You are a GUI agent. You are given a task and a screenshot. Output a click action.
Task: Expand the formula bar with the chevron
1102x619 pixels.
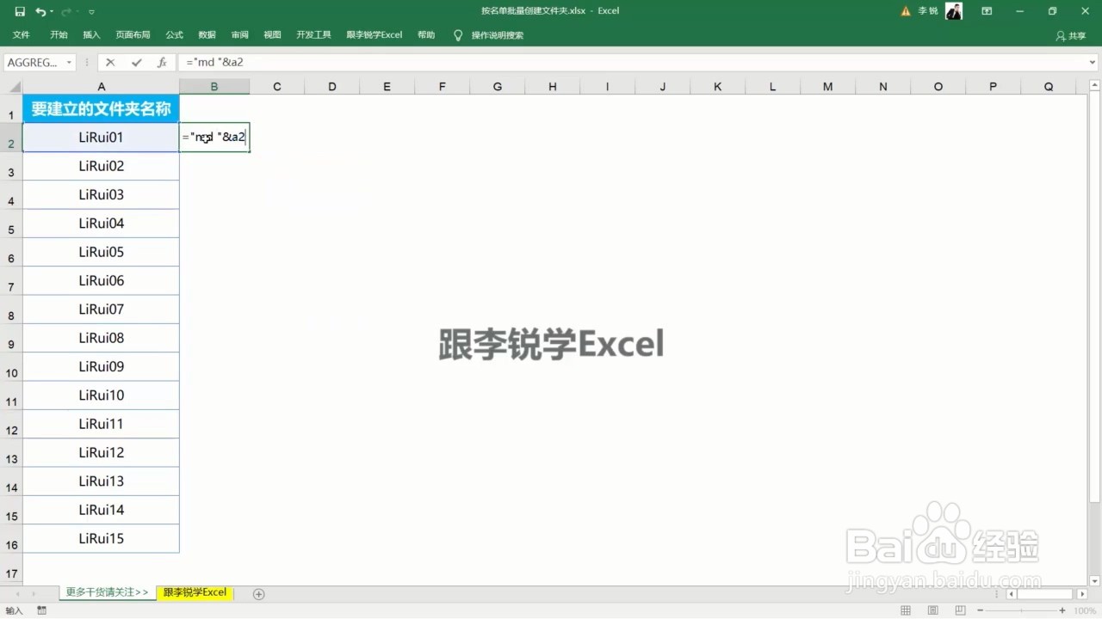coord(1093,63)
